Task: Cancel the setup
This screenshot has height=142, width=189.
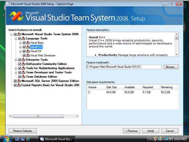Action: pos(169,131)
